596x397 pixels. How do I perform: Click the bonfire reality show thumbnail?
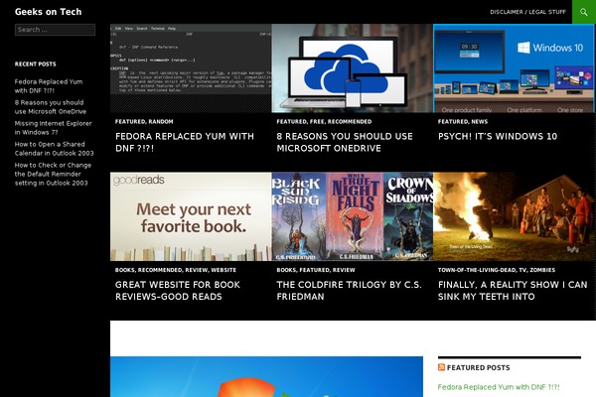coord(514,216)
